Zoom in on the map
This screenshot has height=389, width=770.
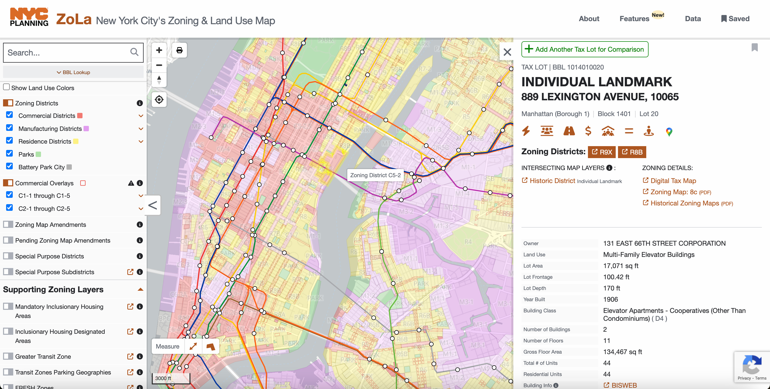159,50
